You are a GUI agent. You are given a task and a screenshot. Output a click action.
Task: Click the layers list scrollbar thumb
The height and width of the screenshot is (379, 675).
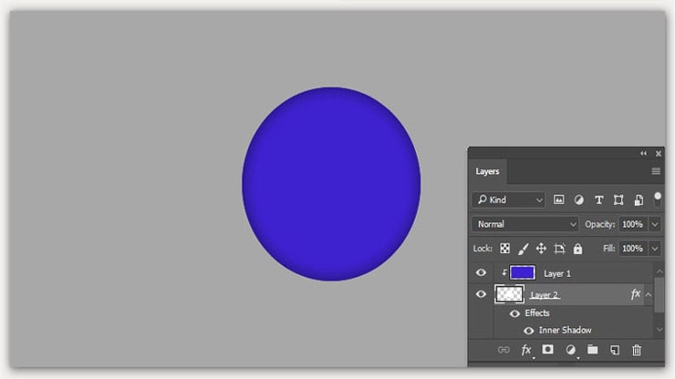point(659,294)
